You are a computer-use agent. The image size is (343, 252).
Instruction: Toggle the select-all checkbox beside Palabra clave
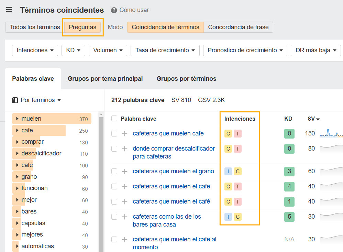[x=114, y=119]
